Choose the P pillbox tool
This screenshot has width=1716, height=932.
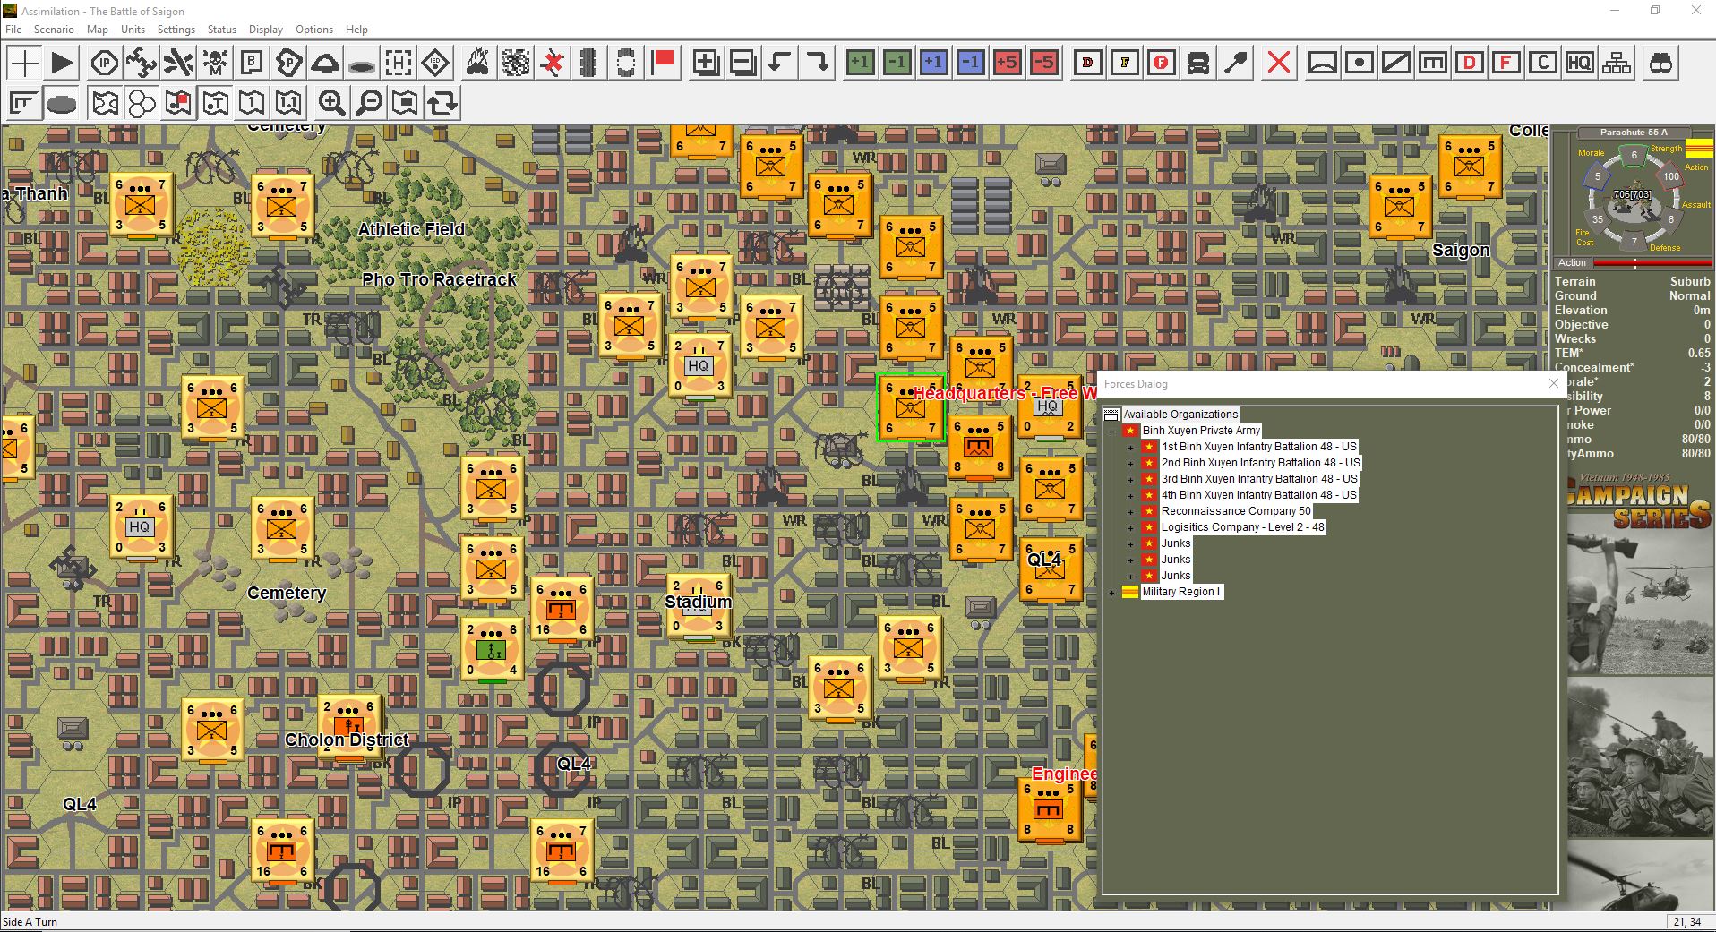[288, 63]
